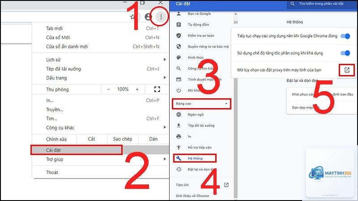The image size is (358, 201).
Task: Click the profile avatar icon
Action: [x=149, y=17]
